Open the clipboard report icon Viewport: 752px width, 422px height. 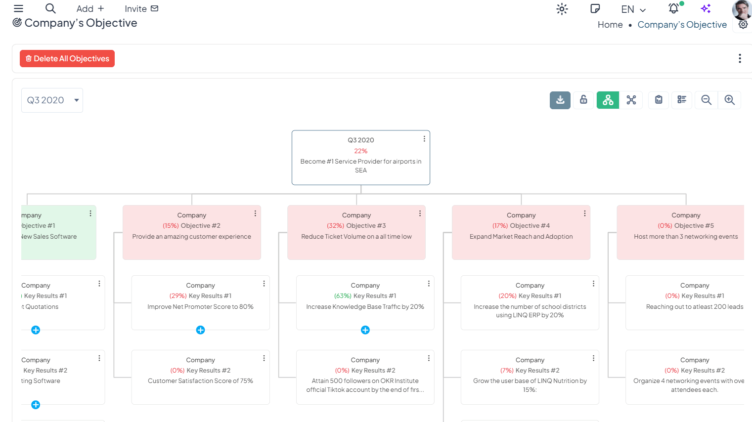point(659,100)
